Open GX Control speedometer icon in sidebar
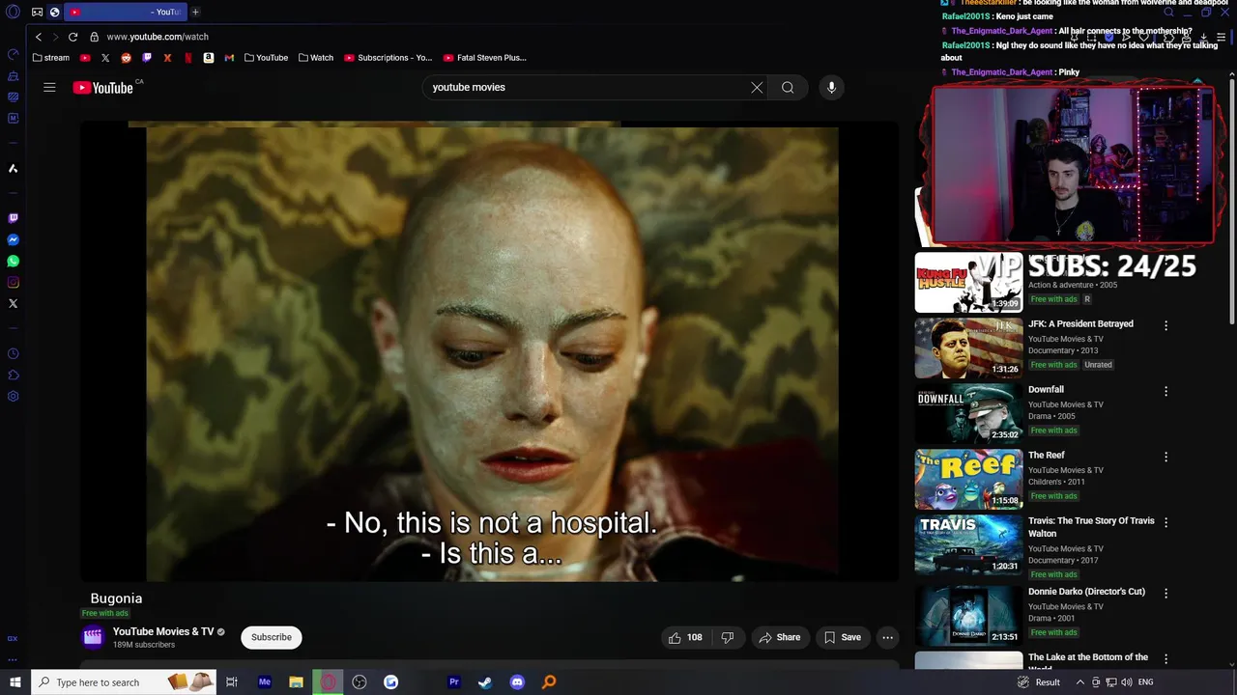Image resolution: width=1237 pixels, height=695 pixels. (x=13, y=55)
